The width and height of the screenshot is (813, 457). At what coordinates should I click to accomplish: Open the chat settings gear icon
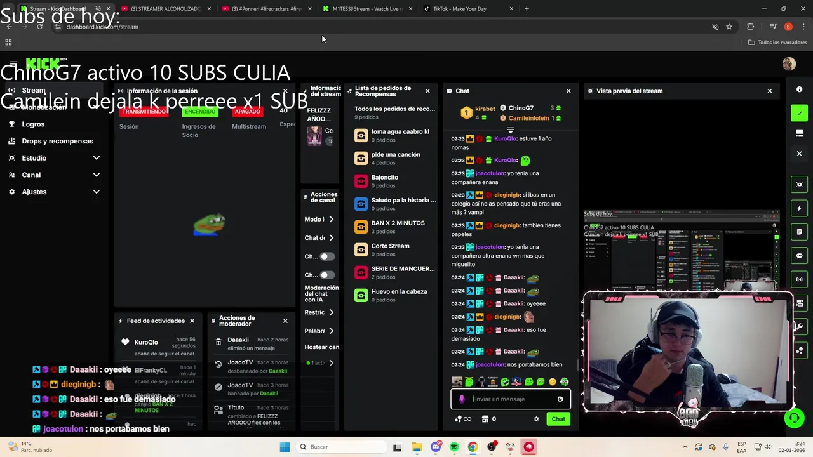point(536,419)
